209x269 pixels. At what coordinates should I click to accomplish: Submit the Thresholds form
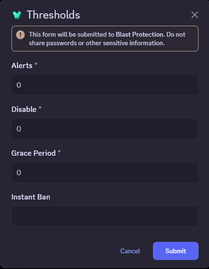176,251
